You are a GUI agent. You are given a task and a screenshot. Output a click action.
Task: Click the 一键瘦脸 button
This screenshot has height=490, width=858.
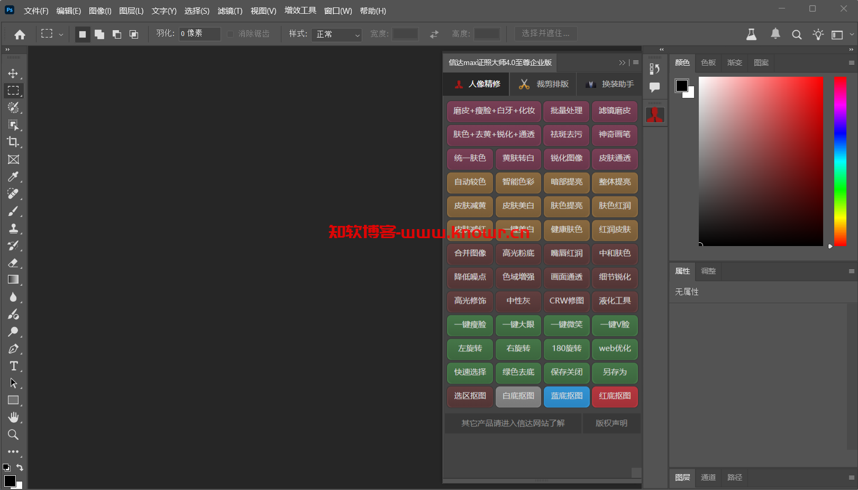(x=470, y=325)
